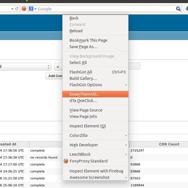Click the filter value input field
Screen dimensions: 188x188
point(134,66)
